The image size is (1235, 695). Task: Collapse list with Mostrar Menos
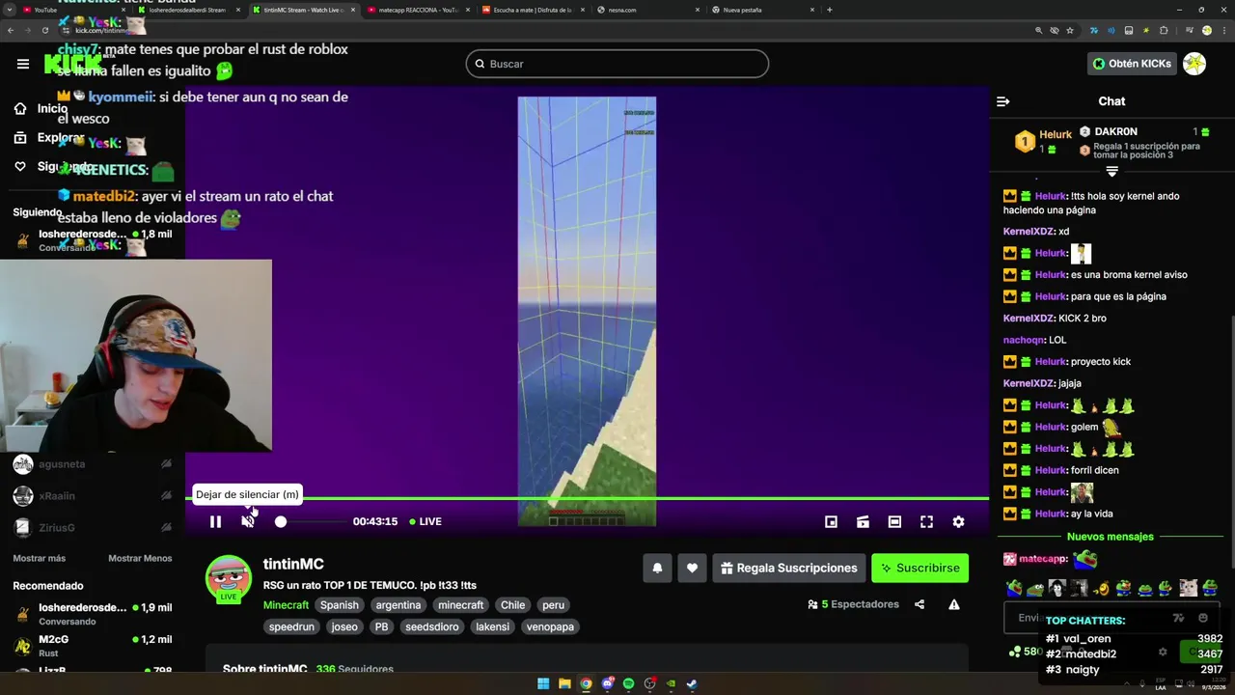(140, 558)
